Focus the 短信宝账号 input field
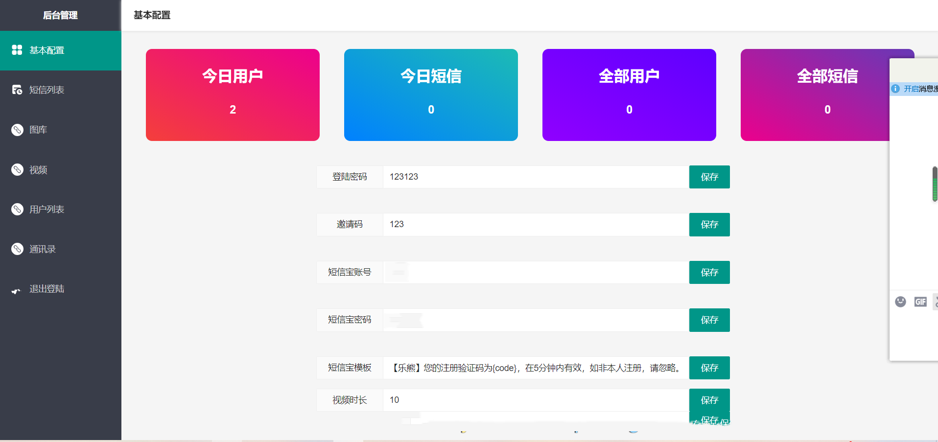 pyautogui.click(x=536, y=272)
